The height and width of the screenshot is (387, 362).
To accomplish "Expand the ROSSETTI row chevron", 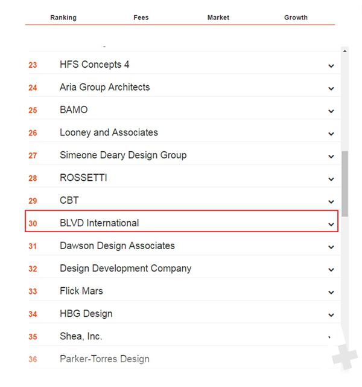I will tap(331, 179).
